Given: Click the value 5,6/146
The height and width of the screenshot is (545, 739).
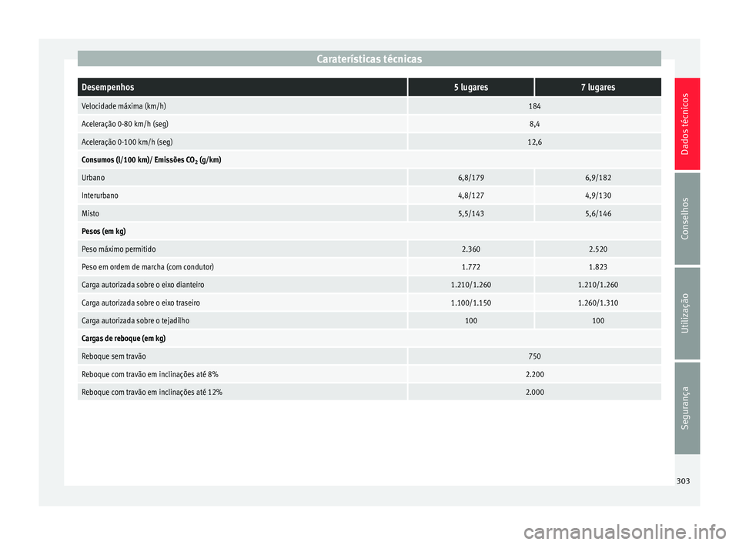Looking at the screenshot, I should pos(598,213).
